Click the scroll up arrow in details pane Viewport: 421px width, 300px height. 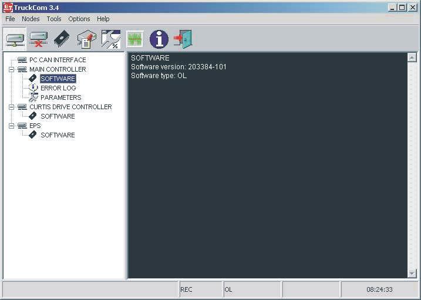pyautogui.click(x=412, y=58)
